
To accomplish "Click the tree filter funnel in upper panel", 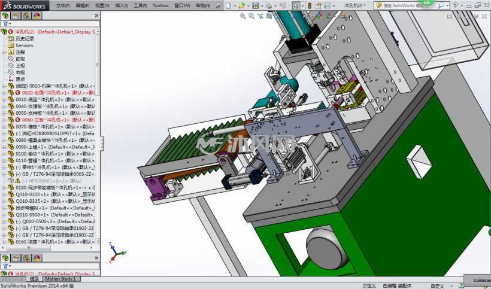I will 5,24.
